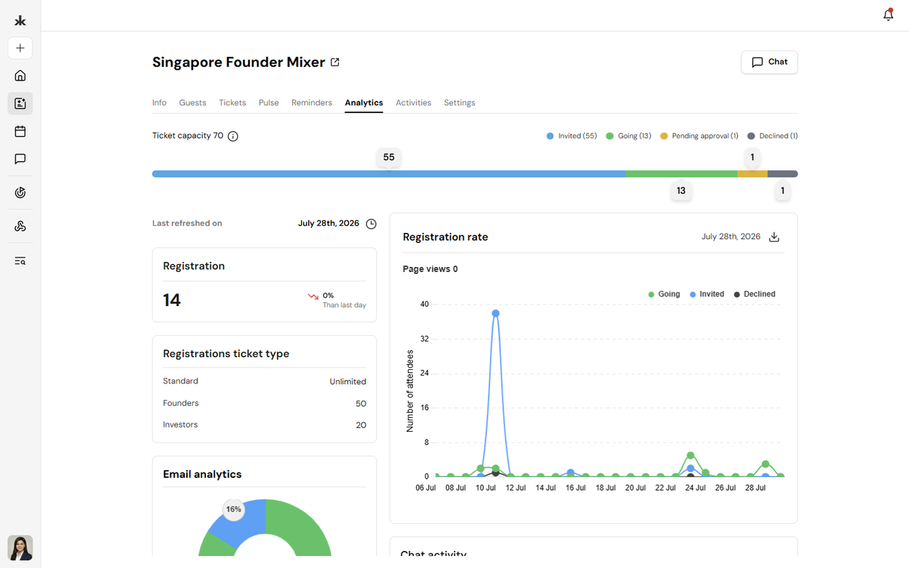Click the Registration count 14
The height and width of the screenshot is (568, 909).
(172, 300)
